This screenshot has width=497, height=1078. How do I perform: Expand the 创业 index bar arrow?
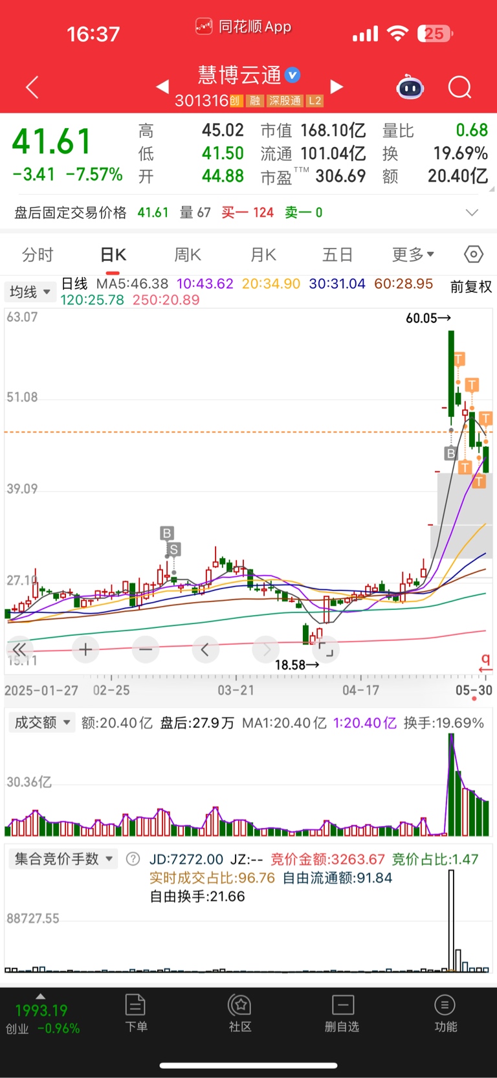coord(40,996)
